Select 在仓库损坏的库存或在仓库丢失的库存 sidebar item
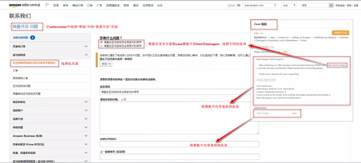Image resolution: width=361 pixels, height=163 pixels. 34,63
